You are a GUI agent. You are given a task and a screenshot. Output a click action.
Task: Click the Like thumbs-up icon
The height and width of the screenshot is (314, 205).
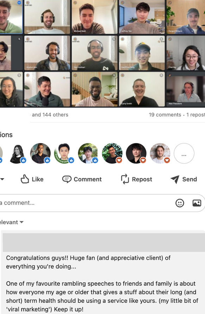(x=25, y=179)
